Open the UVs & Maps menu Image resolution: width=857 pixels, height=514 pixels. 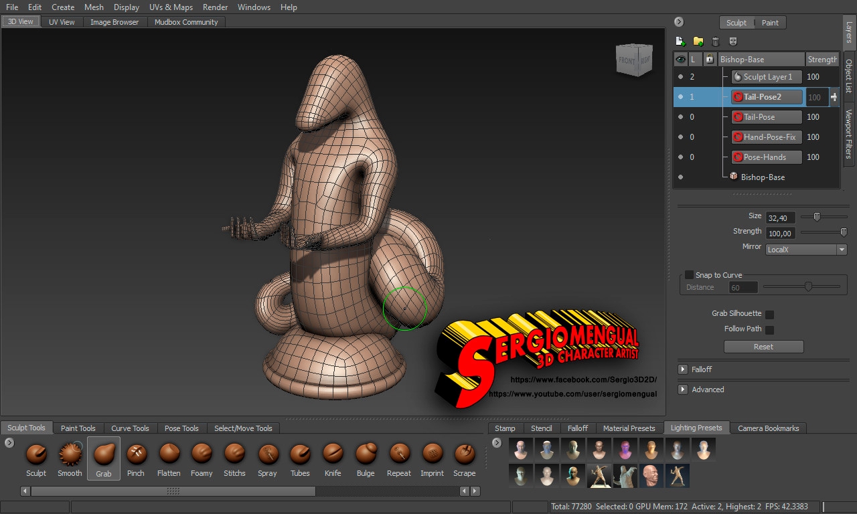tap(171, 7)
